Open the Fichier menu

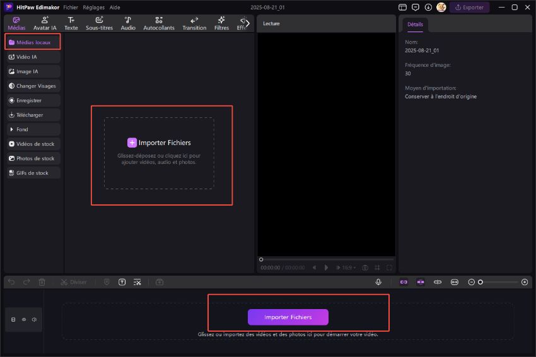pyautogui.click(x=70, y=8)
